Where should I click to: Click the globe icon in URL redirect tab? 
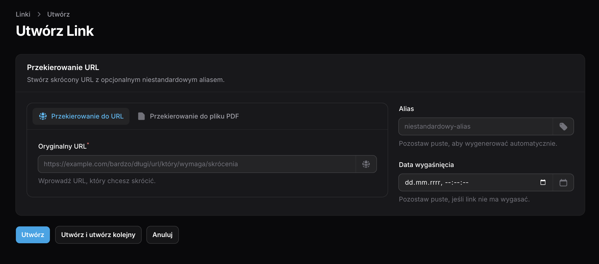[x=43, y=116]
